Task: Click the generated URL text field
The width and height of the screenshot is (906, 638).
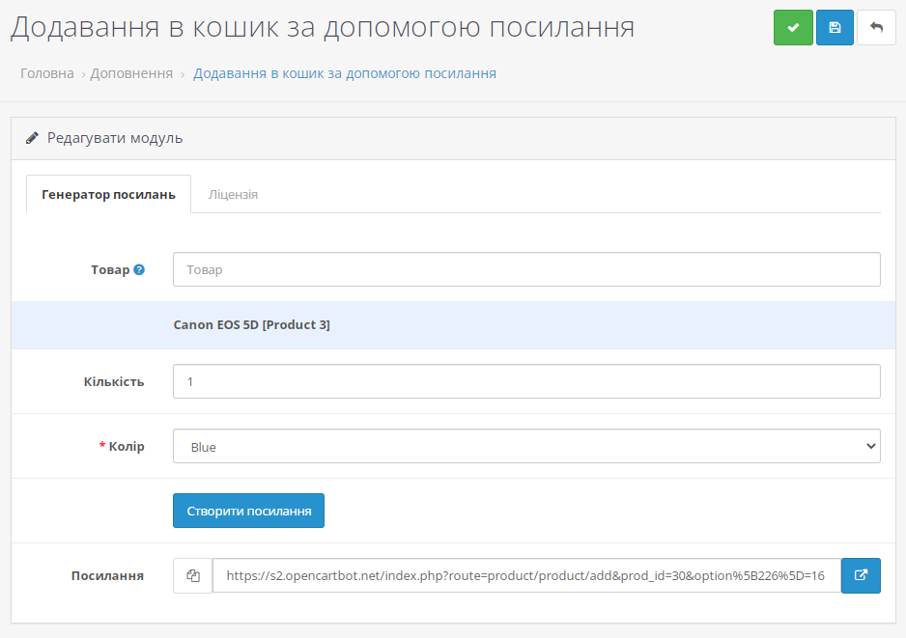Action: tap(526, 575)
